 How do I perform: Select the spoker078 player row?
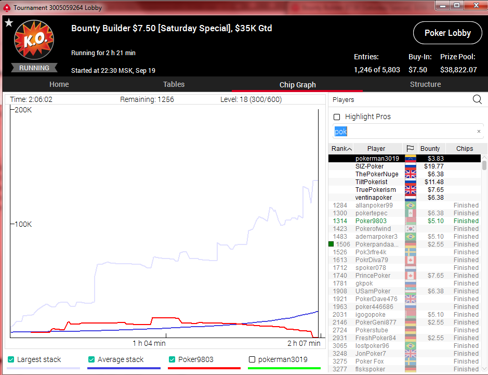[404, 267]
